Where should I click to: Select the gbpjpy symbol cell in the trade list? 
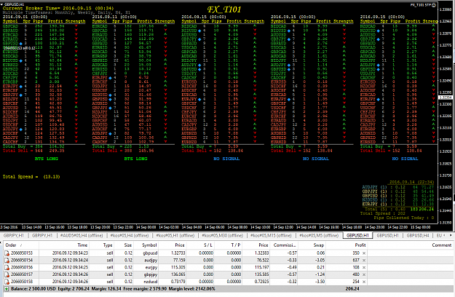point(151,274)
